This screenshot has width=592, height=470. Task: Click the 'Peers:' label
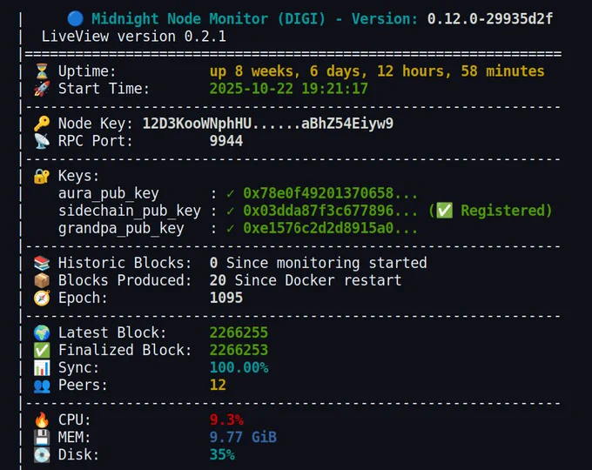pyautogui.click(x=83, y=385)
